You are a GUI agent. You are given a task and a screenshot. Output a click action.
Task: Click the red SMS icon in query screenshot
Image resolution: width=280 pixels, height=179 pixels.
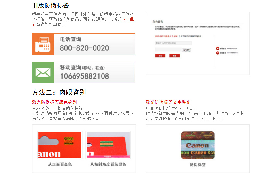pyautogui.click(x=217, y=53)
